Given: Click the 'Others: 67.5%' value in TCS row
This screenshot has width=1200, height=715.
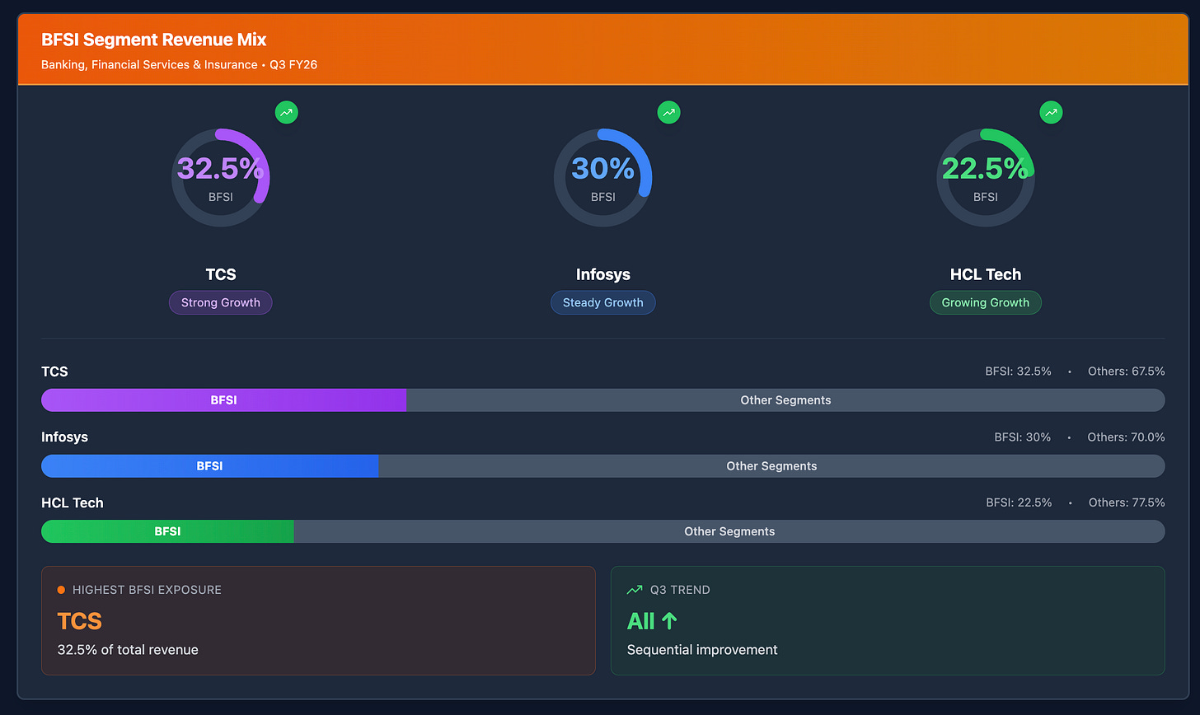Looking at the screenshot, I should tap(1127, 372).
